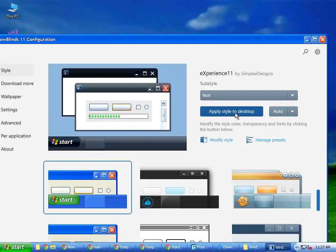This screenshot has width=336, height=252.
Task: Switch to the Down... taskbar item
Action: tap(226, 247)
